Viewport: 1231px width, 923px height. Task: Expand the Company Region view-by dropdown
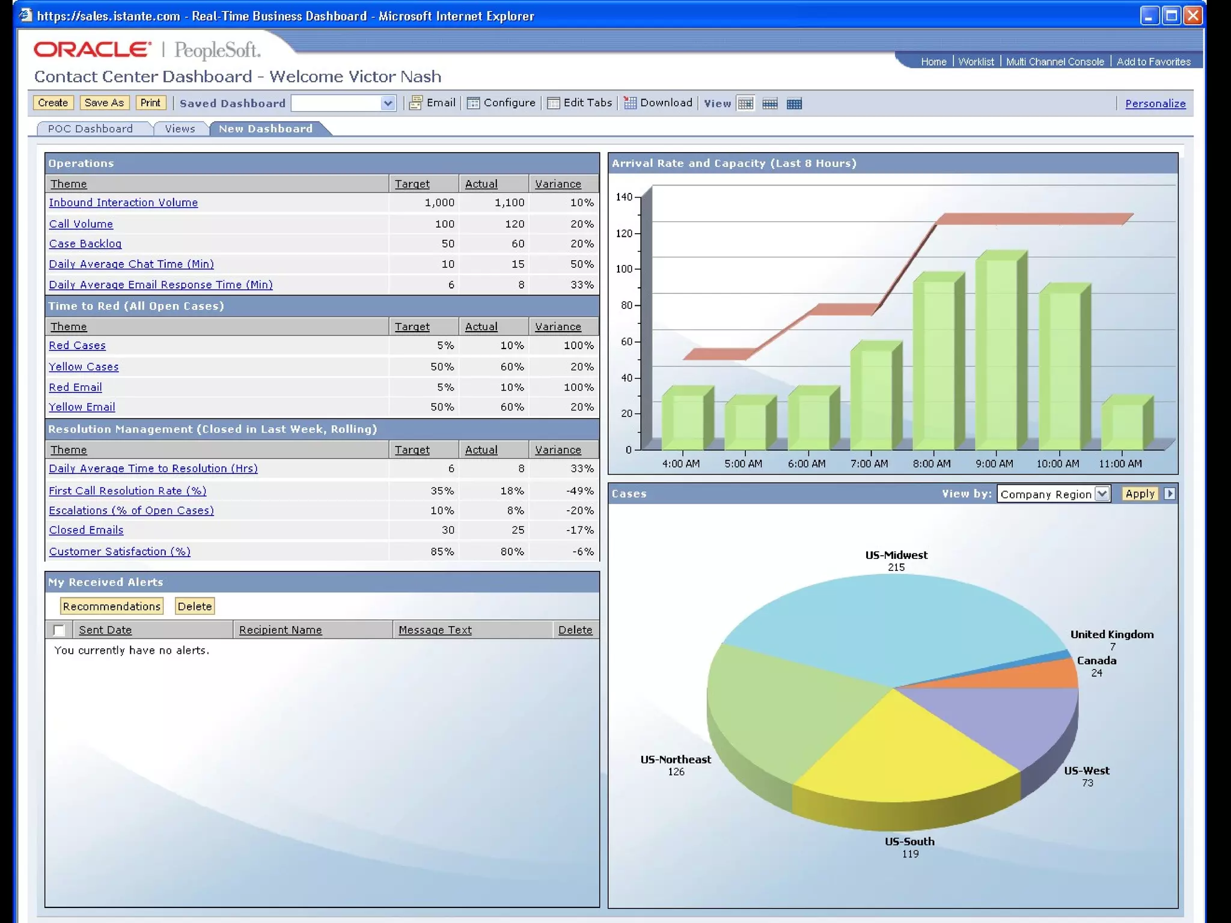[1102, 493]
